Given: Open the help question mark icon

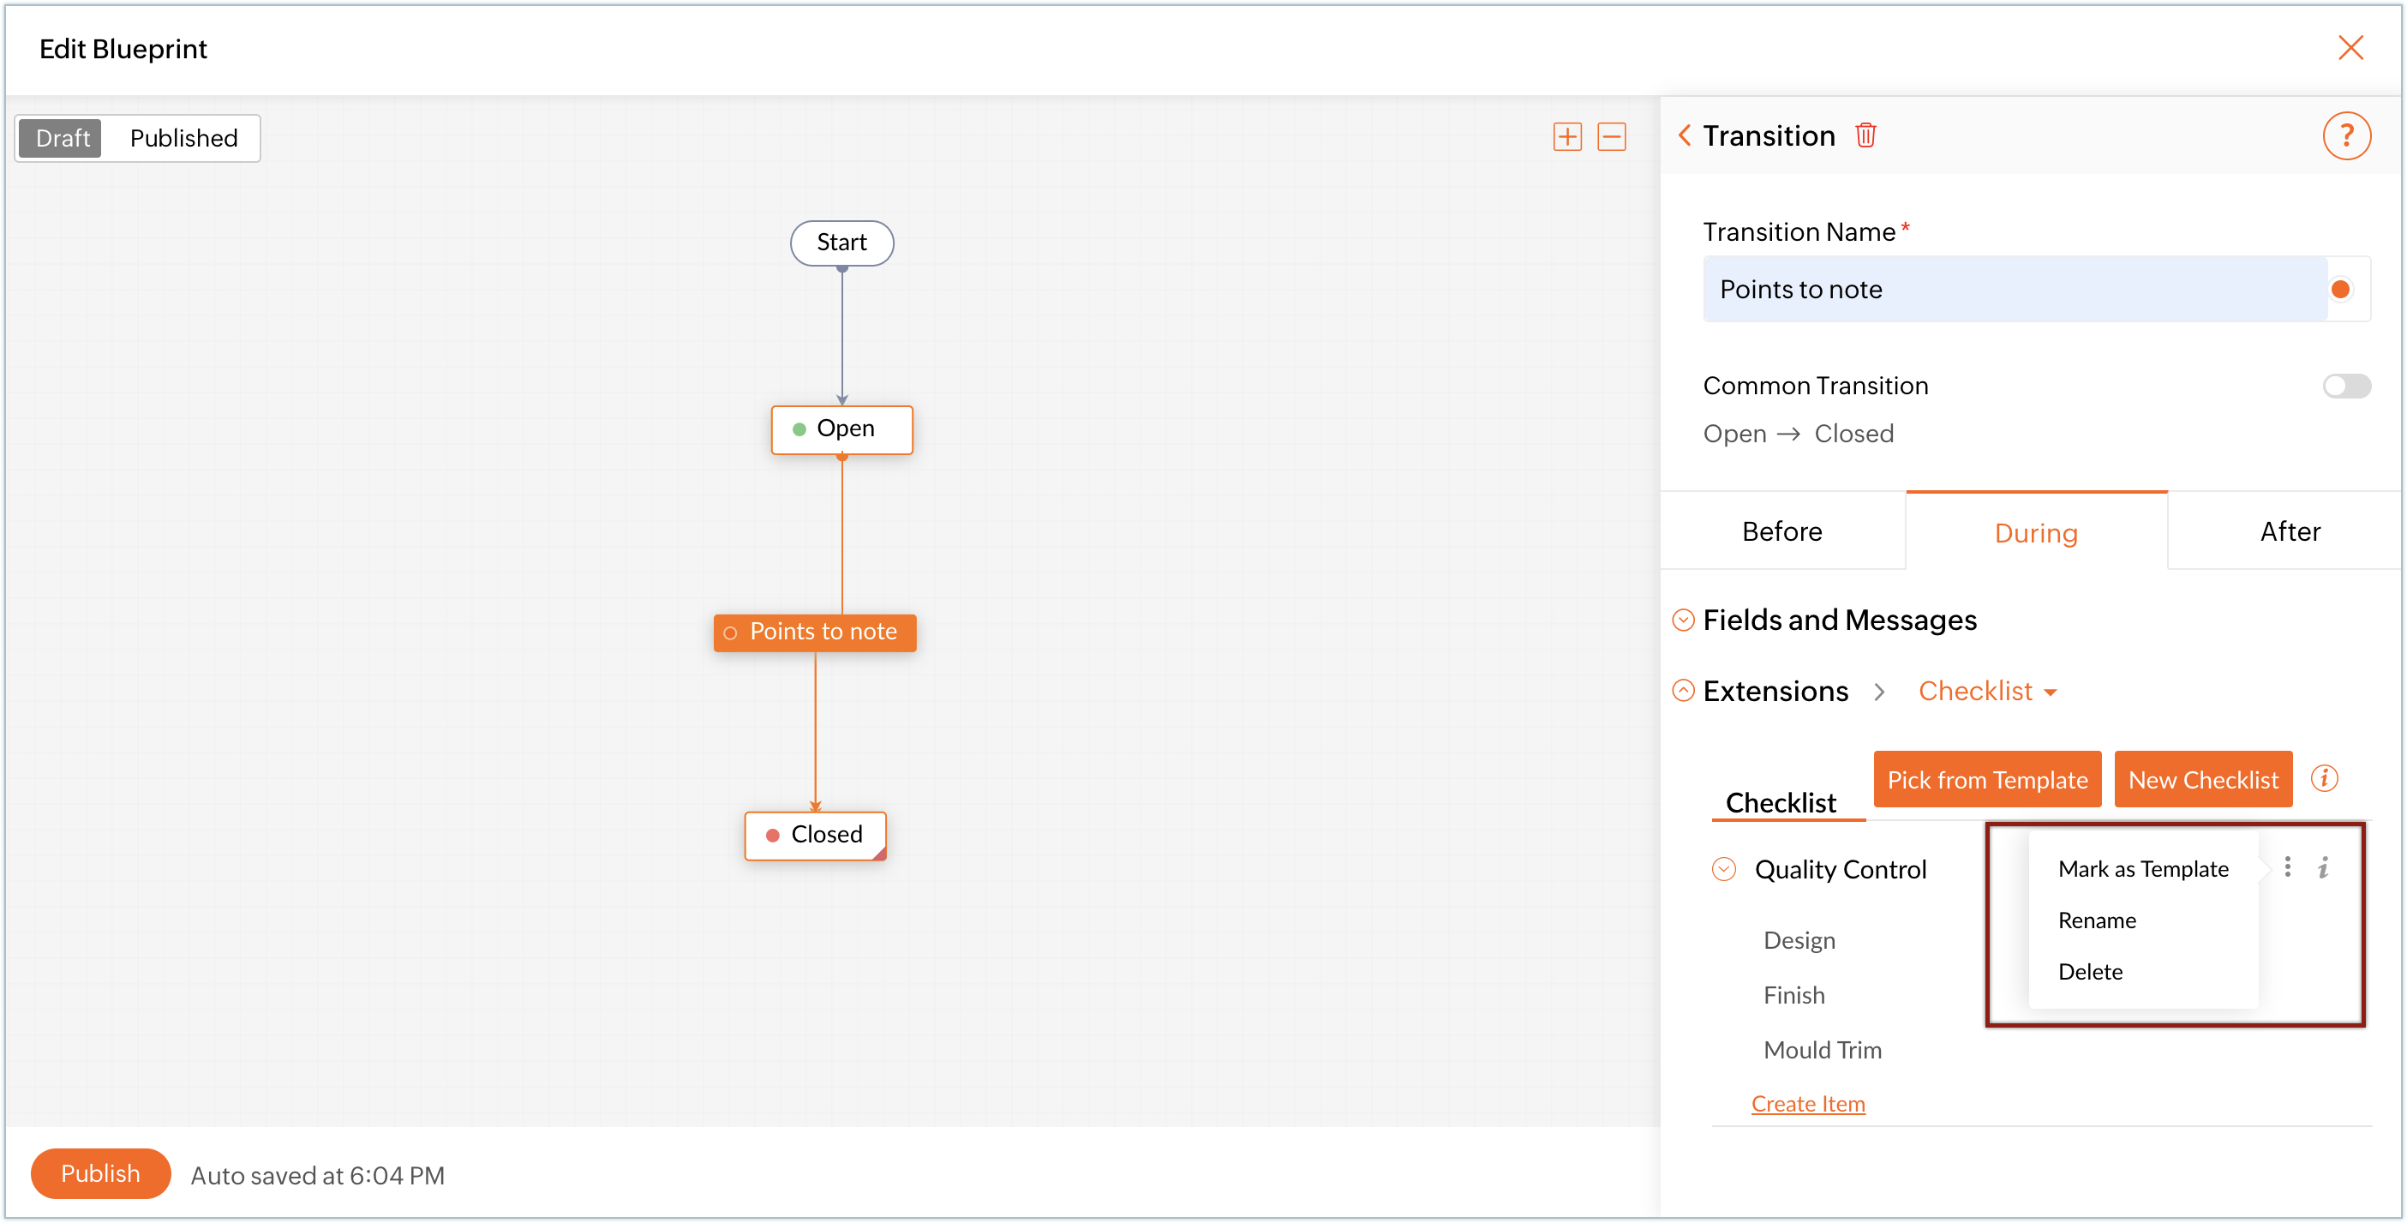Looking at the screenshot, I should click(2345, 136).
